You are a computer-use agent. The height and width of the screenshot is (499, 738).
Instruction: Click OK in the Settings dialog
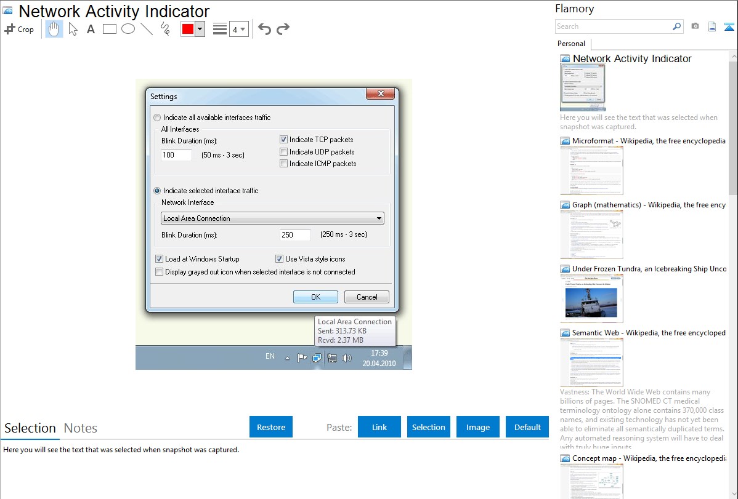point(315,297)
